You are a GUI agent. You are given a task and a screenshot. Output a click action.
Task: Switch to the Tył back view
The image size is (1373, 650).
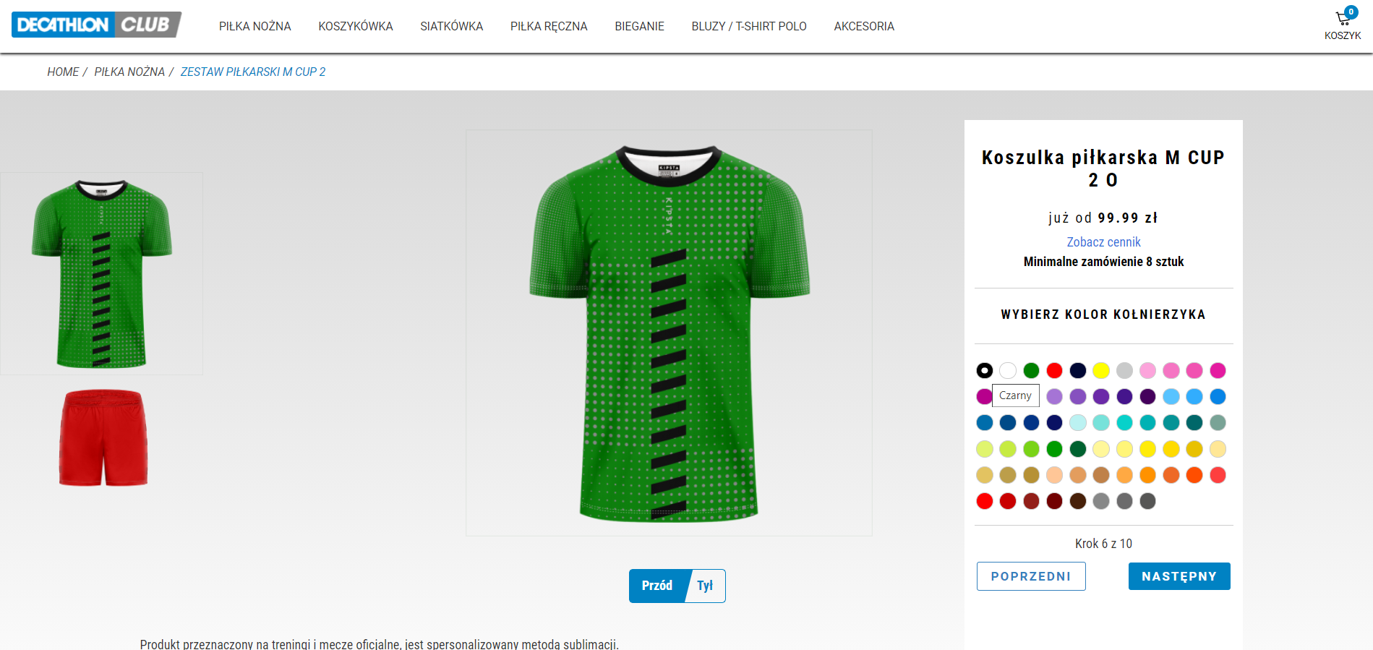(x=705, y=586)
